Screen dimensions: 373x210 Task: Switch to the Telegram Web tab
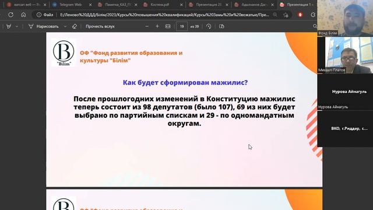71,5
